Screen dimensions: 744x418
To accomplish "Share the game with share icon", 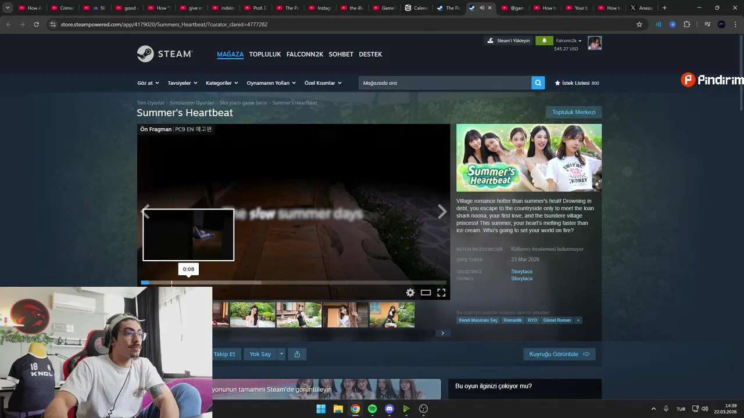I will [x=297, y=354].
